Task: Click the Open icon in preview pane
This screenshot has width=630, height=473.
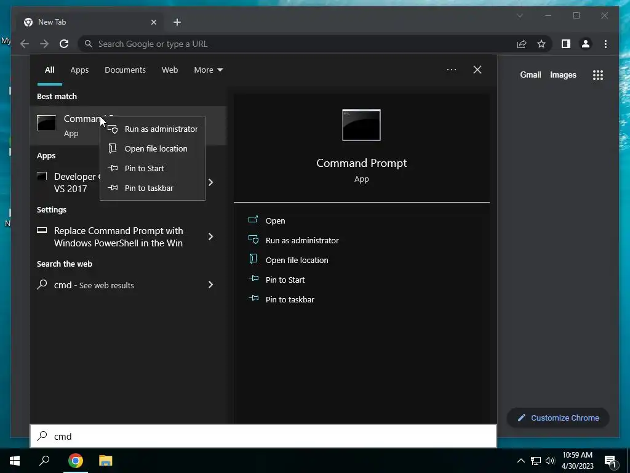Action: pos(253,220)
